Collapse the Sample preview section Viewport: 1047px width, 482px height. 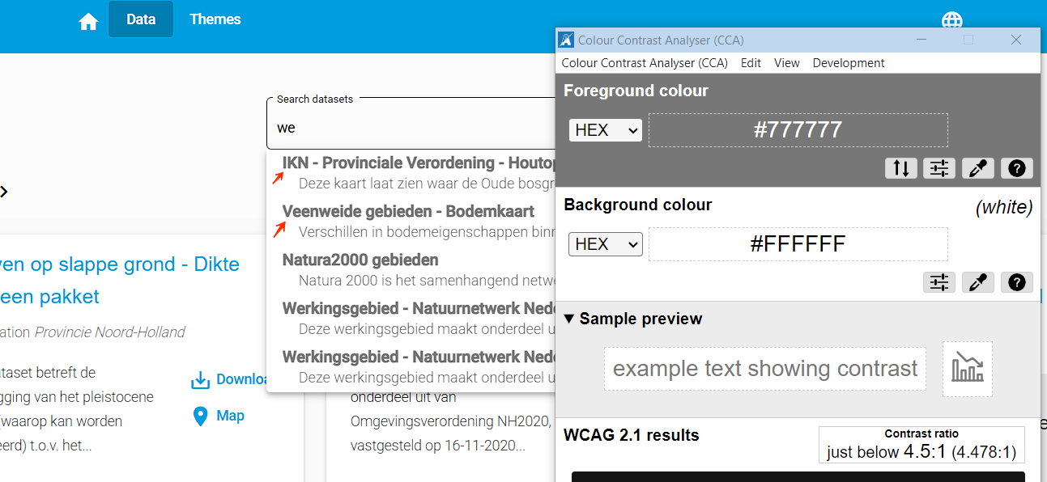point(570,319)
